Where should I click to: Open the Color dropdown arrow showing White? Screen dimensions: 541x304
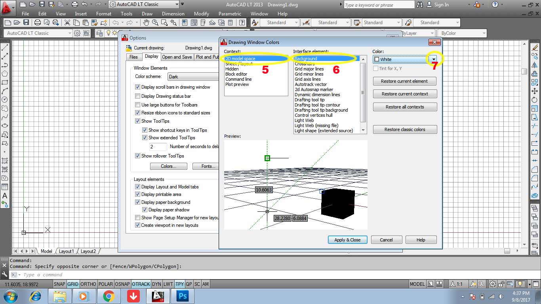[434, 59]
